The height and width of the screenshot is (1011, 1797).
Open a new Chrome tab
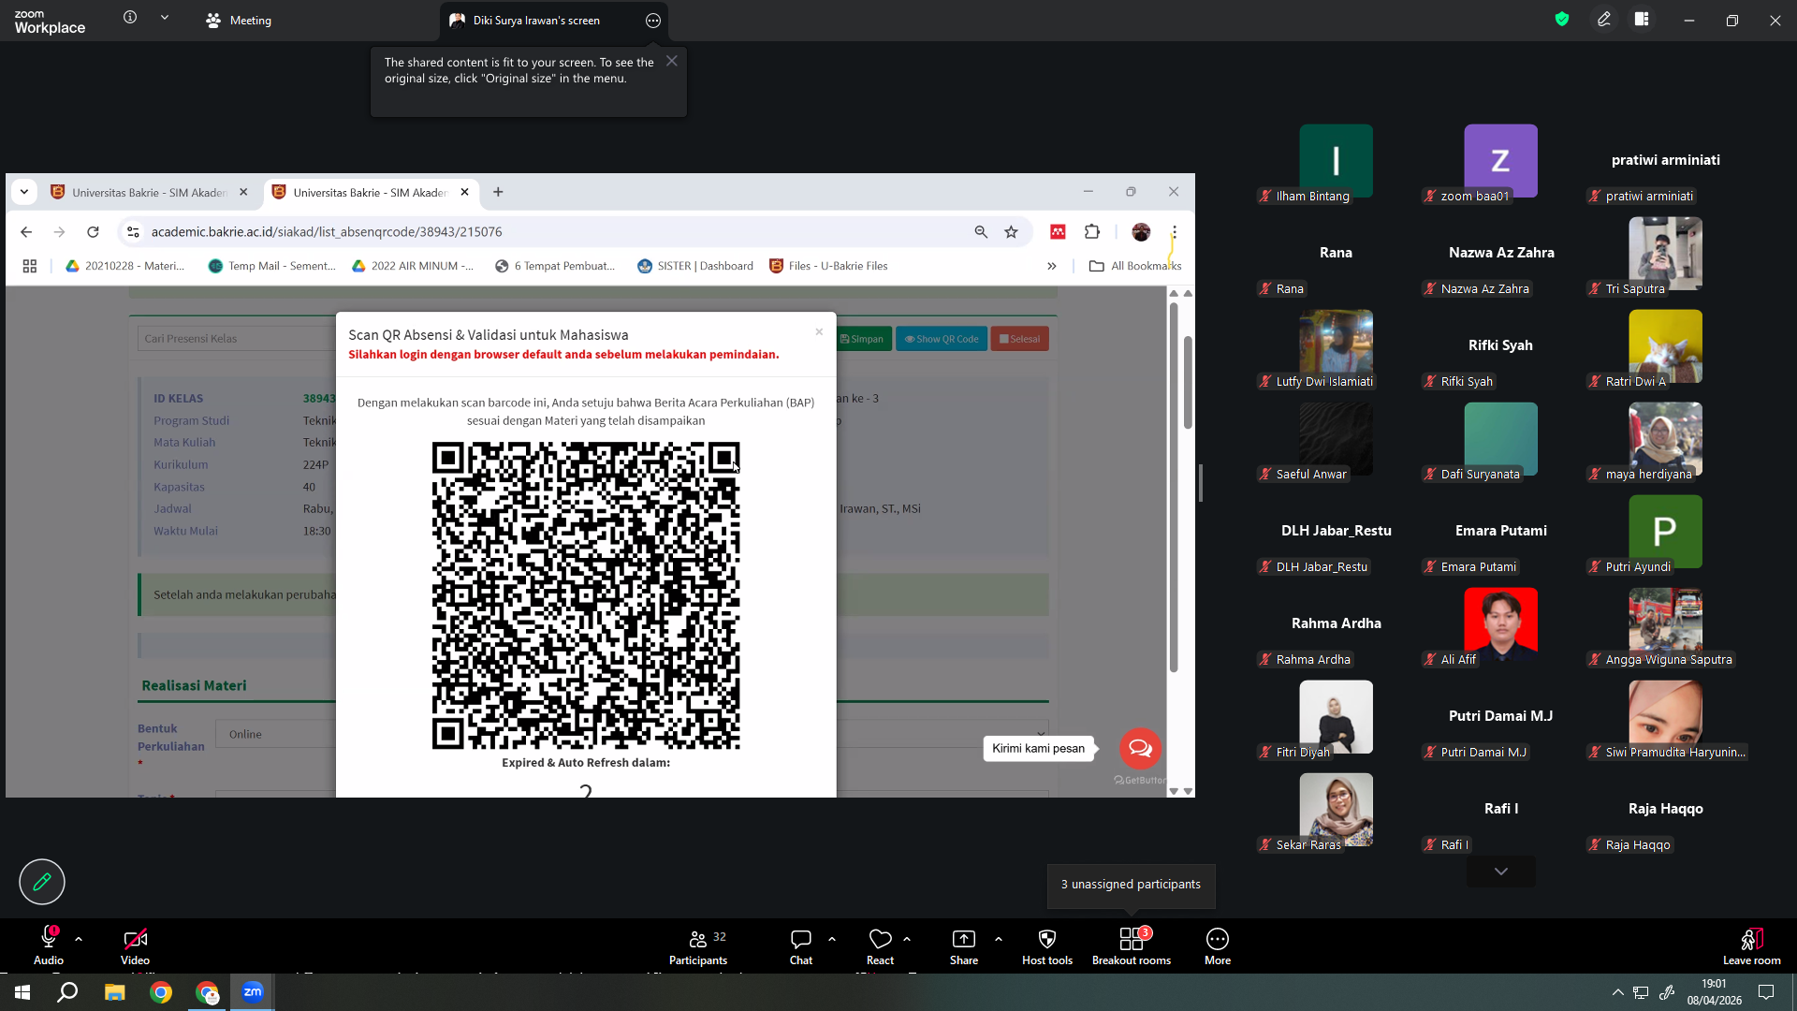coord(498,192)
